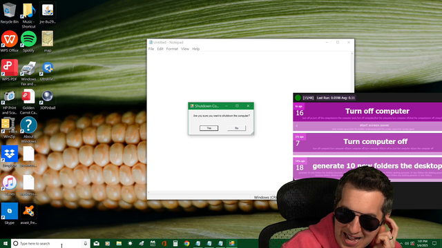This screenshot has width=442, height=248.
Task: Select the Shutdown app taskbar button
Action: coord(232,243)
